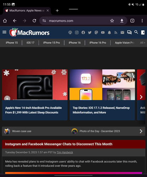This screenshot has width=147, height=177.
Task: Open Photo of the Day - December 2023
Action: pyautogui.click(x=100, y=131)
